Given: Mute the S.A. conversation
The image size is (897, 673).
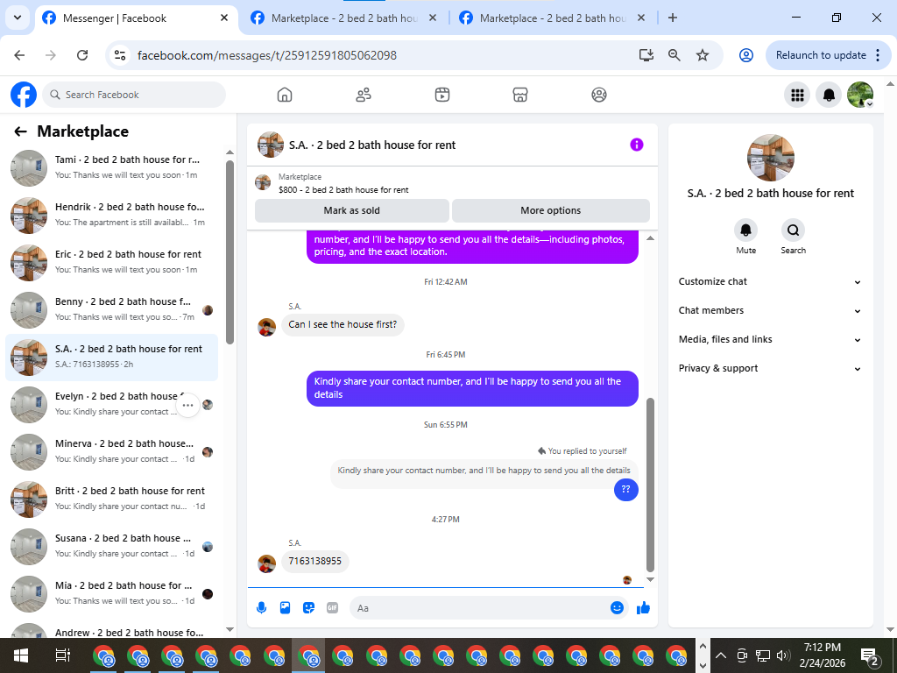Looking at the screenshot, I should [746, 230].
